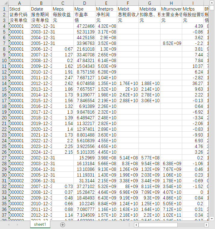Screen dimensions: 215x229
Task: Click the vertical scrollbar up arrow
Action: 212,3
